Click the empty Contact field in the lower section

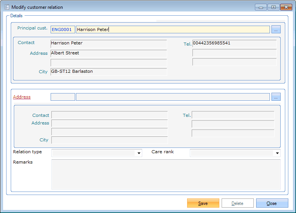click(x=109, y=115)
